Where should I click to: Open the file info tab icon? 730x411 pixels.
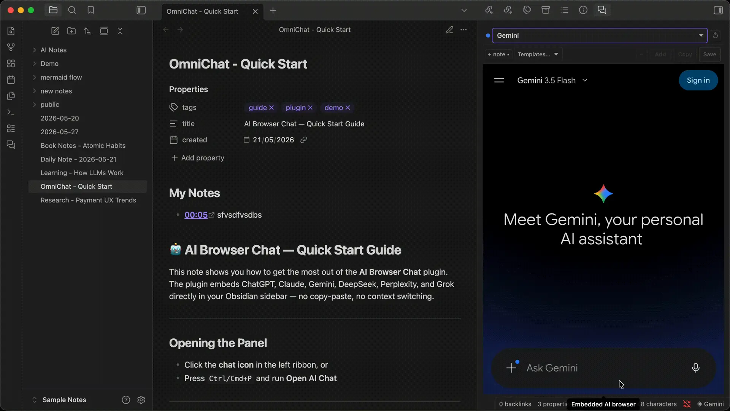[583, 10]
